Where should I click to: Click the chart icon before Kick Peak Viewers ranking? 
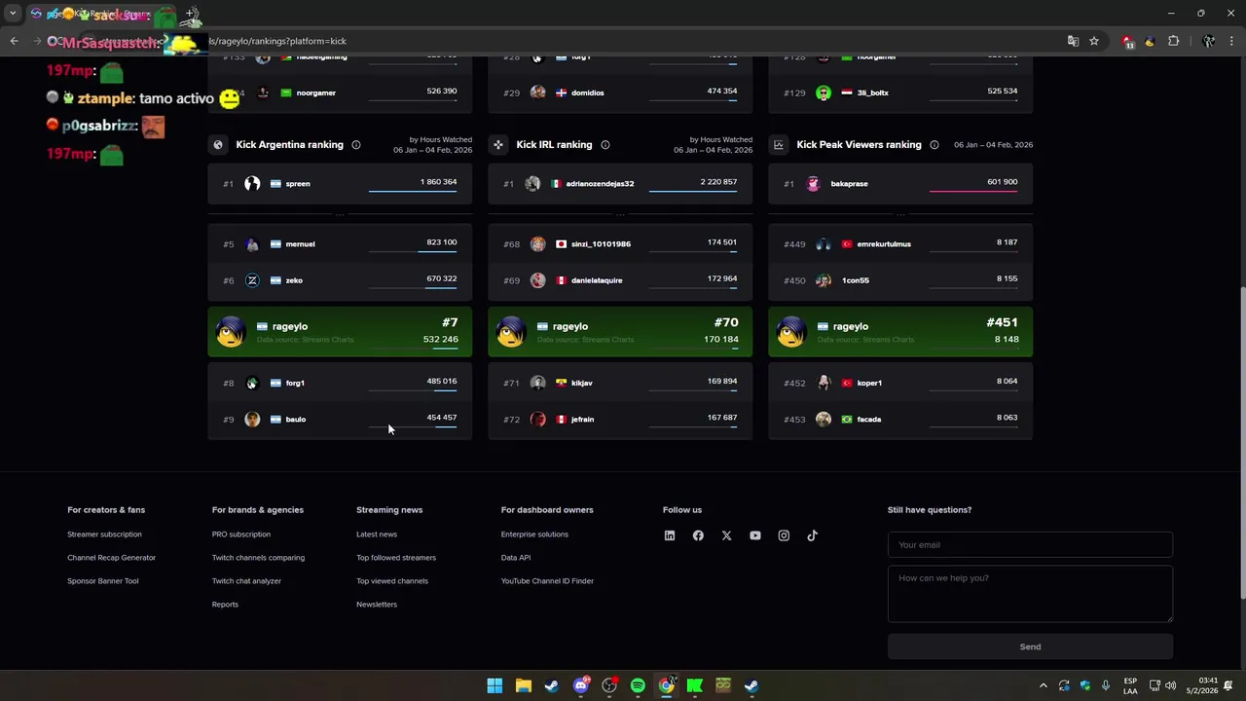779,145
